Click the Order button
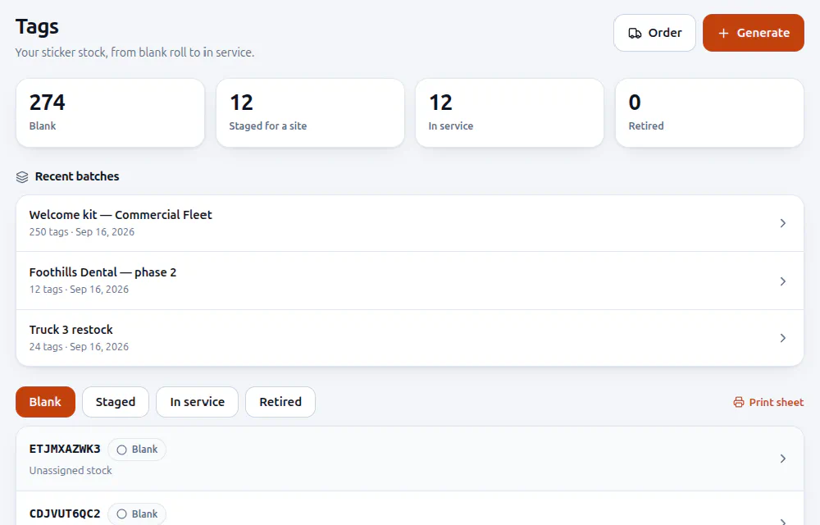820x525 pixels. (x=654, y=33)
